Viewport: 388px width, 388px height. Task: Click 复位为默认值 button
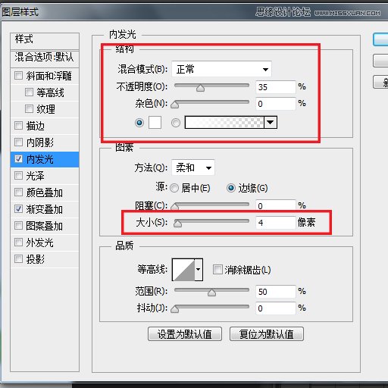(x=267, y=334)
